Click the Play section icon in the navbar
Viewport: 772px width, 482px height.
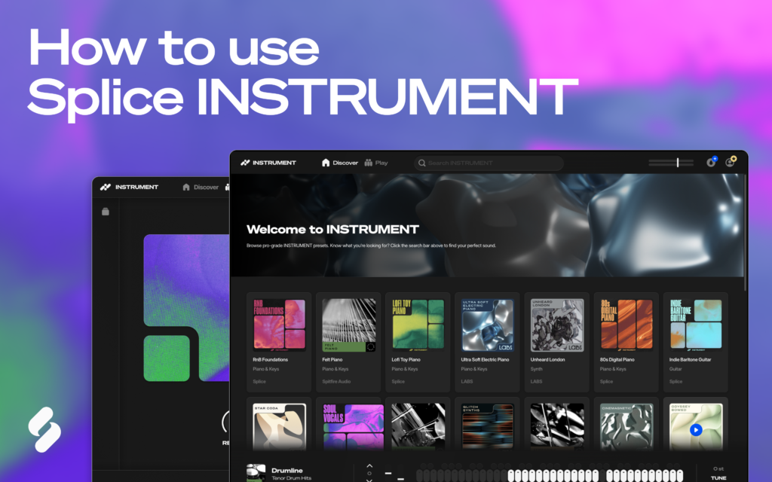tap(368, 163)
